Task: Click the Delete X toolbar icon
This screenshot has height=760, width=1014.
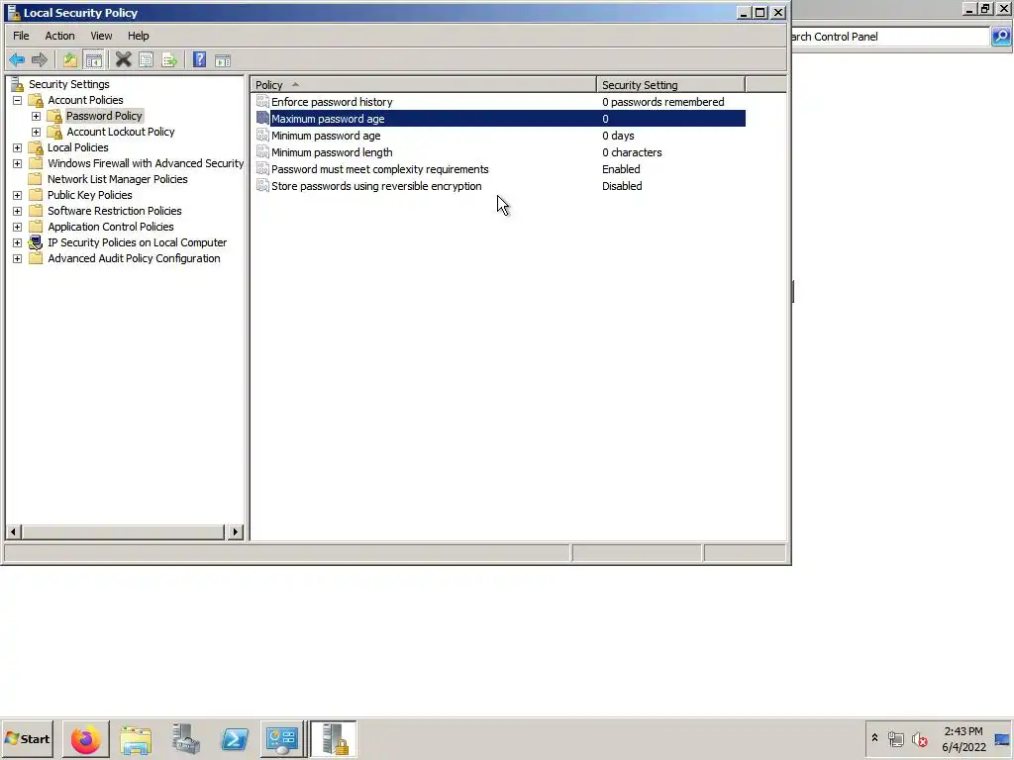Action: [x=124, y=60]
